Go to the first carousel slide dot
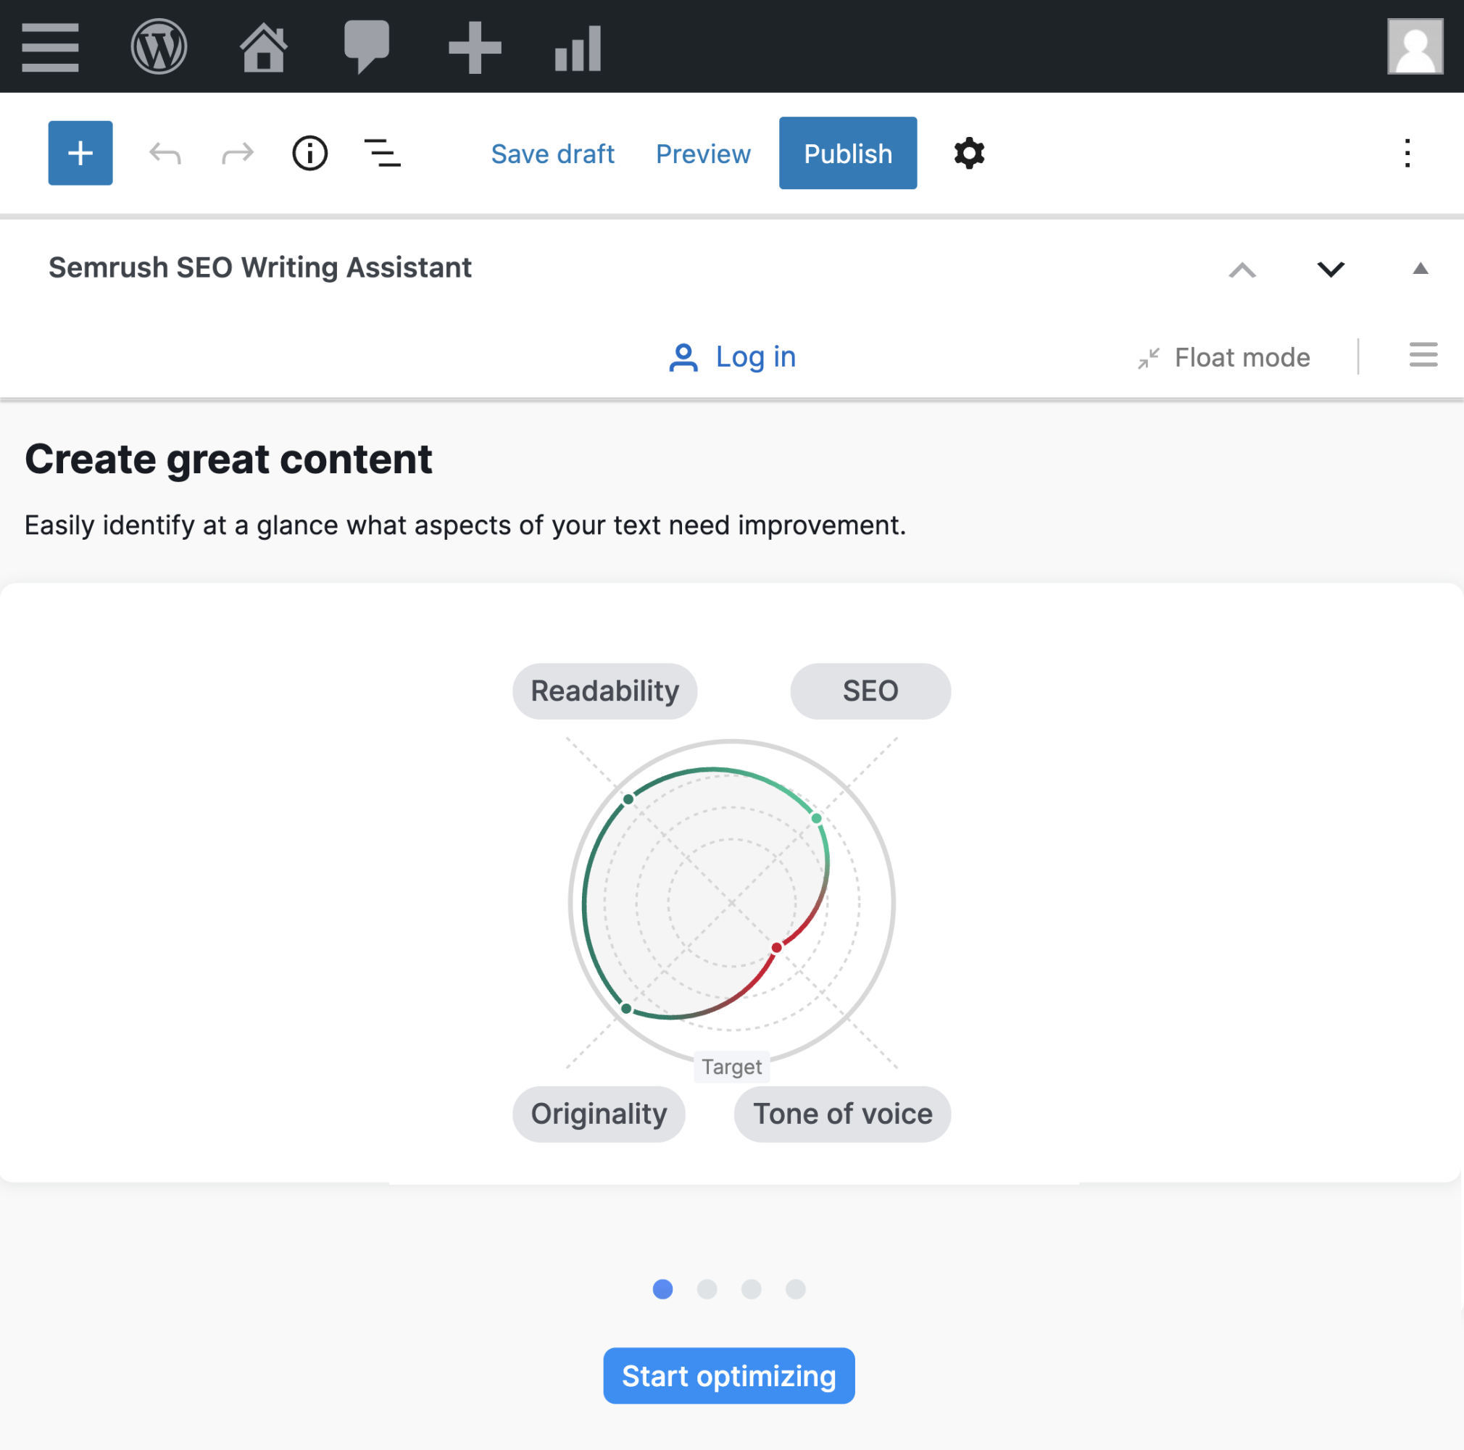Image resolution: width=1464 pixels, height=1450 pixels. 663,1288
